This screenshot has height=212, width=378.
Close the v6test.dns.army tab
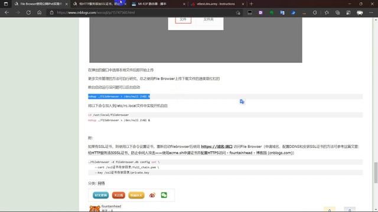pos(243,4)
